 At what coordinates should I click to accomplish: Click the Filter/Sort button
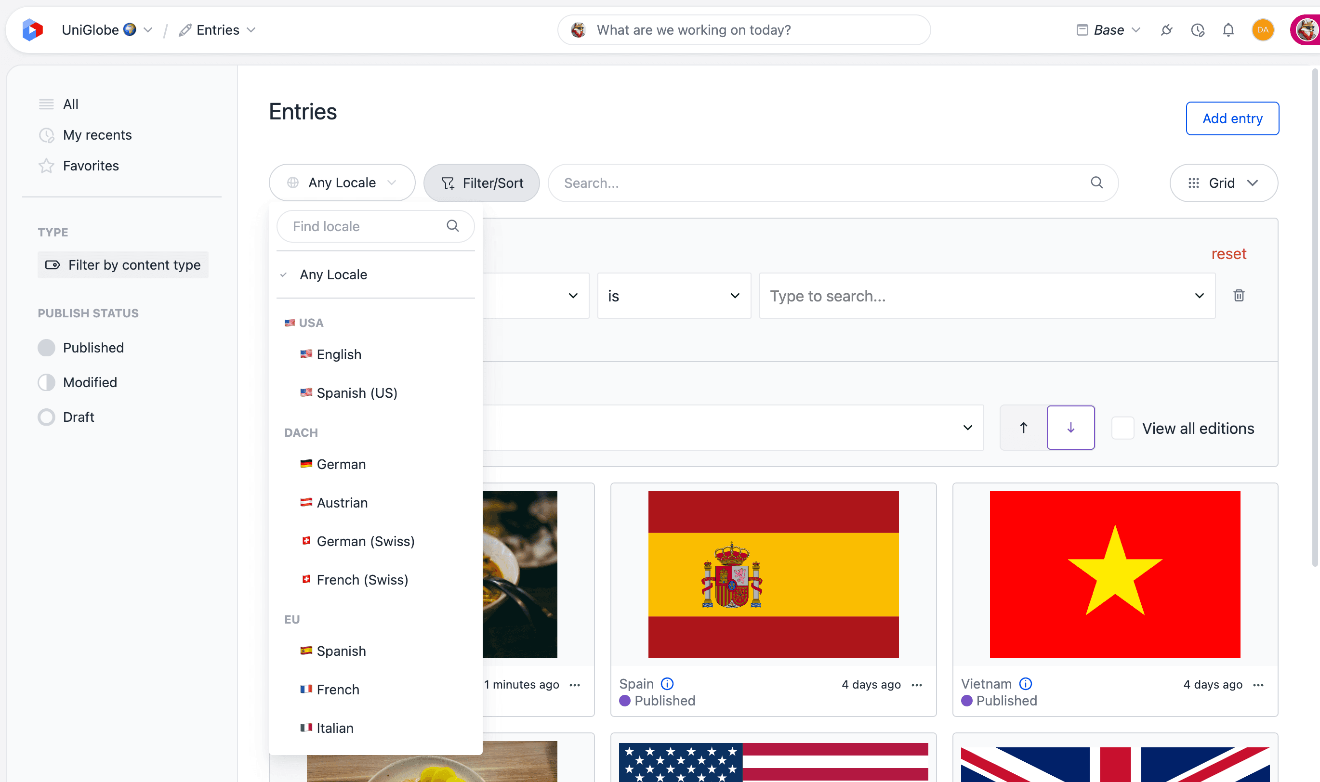(481, 183)
